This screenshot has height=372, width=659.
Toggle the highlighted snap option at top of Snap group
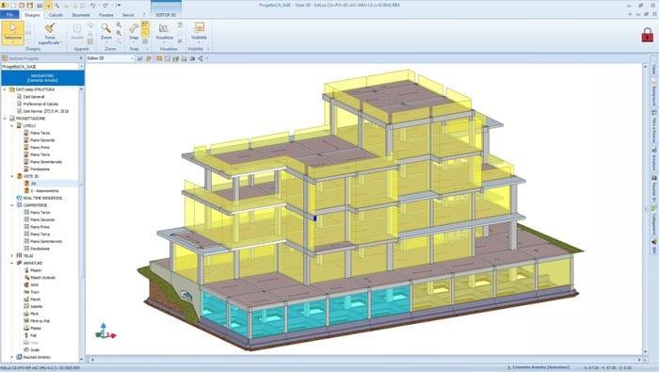coord(145,24)
